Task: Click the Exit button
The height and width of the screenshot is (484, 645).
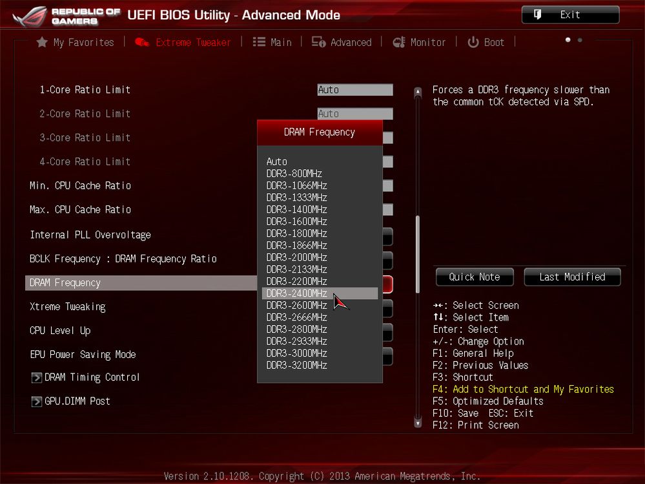Action: 570,15
